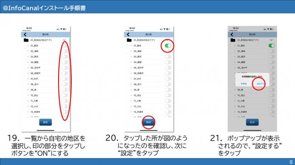The image size is (295, 165).
Task: Enable the 12 row switch in step 20 phone
Action: point(168,106)
